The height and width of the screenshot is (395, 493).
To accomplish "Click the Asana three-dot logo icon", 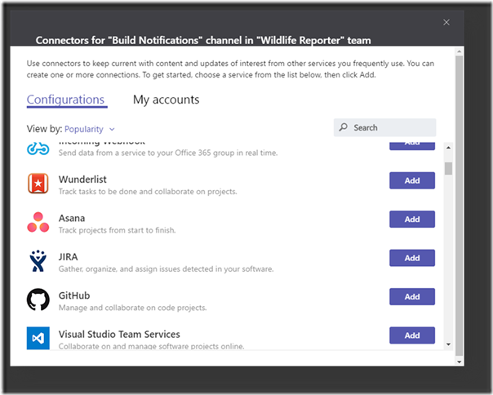I will click(38, 222).
